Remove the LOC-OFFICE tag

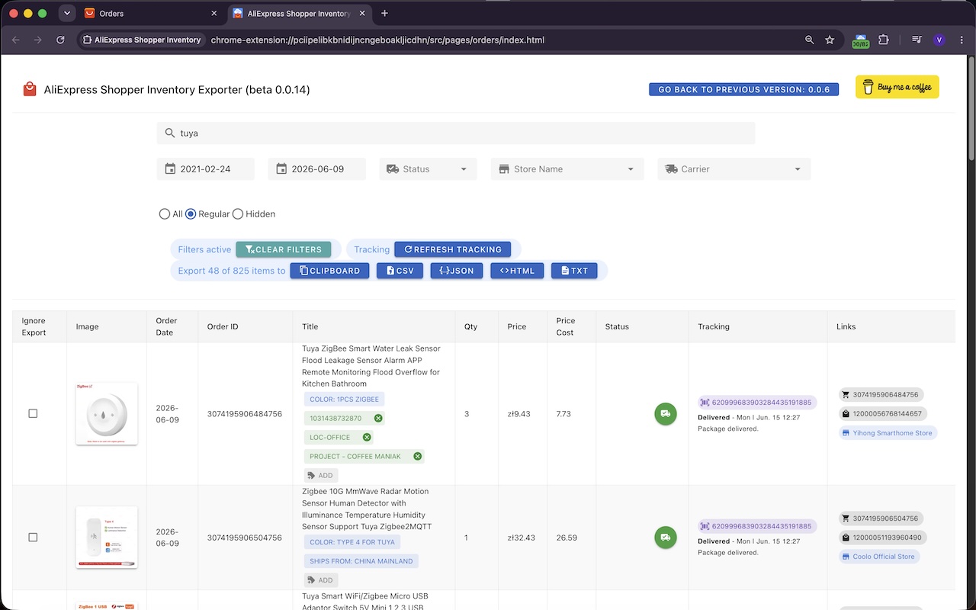click(x=367, y=438)
